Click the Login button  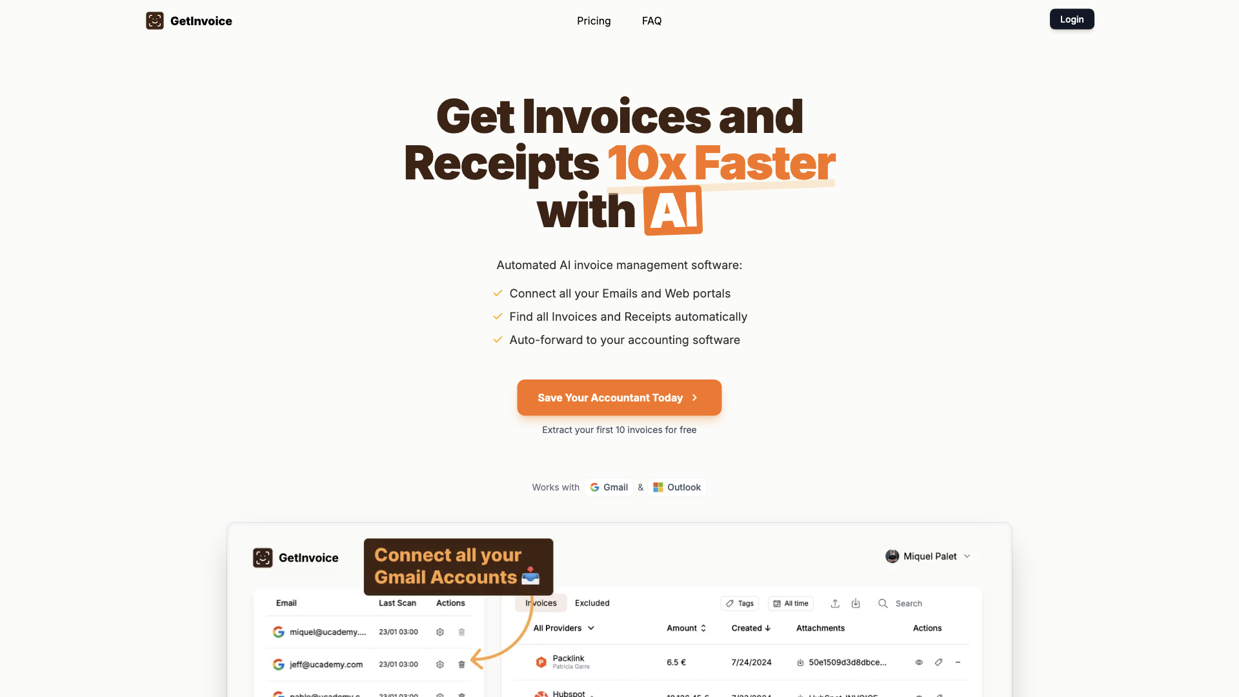(x=1071, y=18)
